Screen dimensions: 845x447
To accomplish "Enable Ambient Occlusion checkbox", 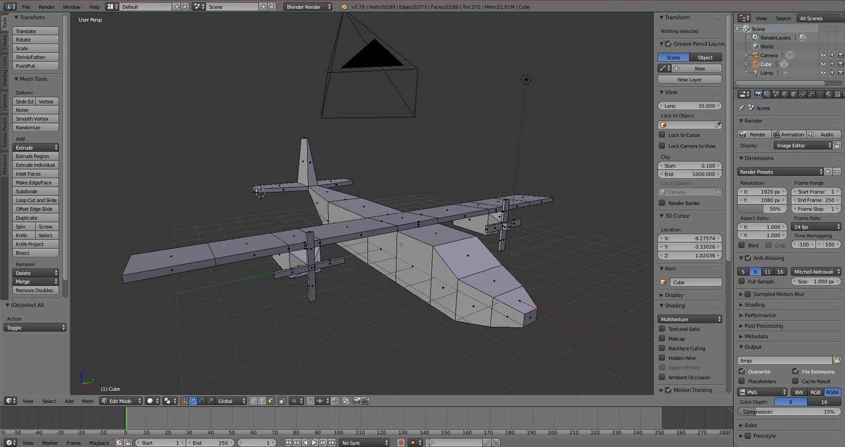I will point(662,378).
